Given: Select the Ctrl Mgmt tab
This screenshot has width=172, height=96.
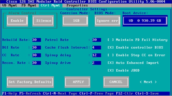Looking at the screenshot, I should [50, 5].
